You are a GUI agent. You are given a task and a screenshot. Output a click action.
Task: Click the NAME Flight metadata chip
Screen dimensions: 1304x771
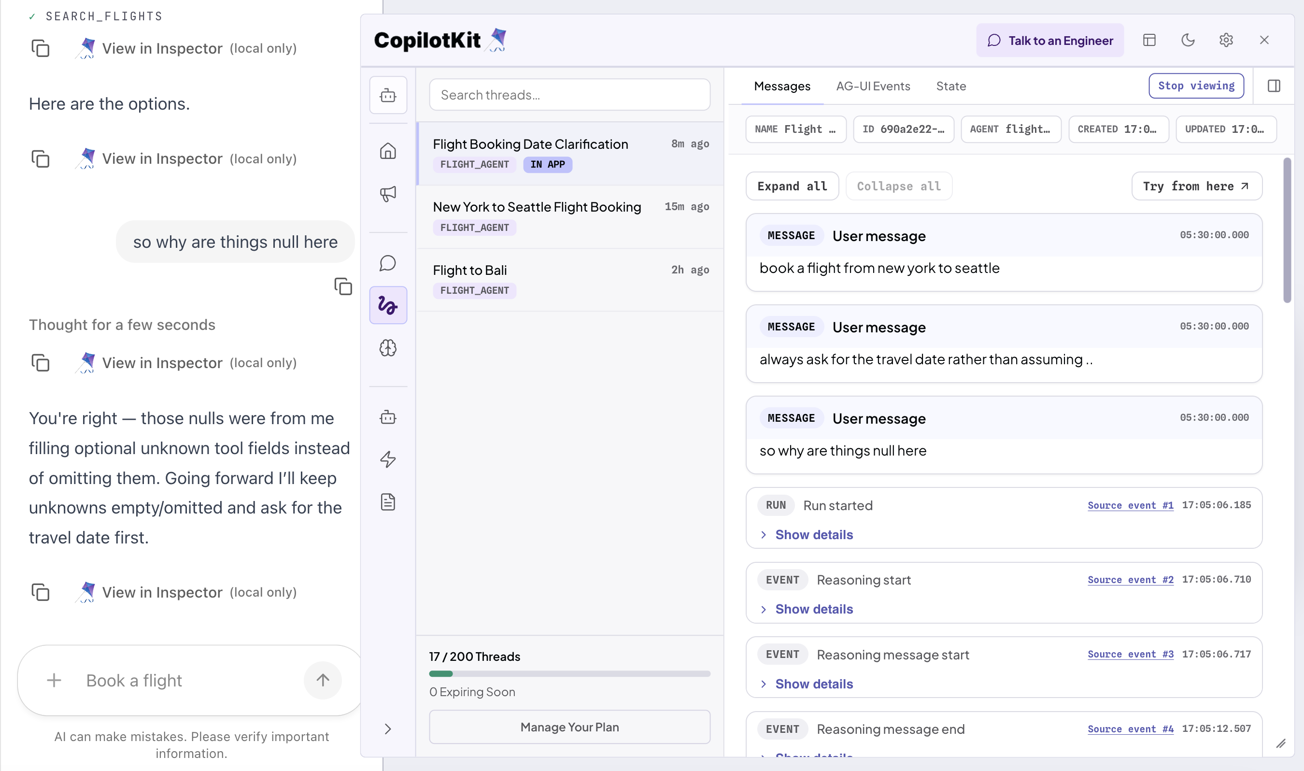click(795, 129)
